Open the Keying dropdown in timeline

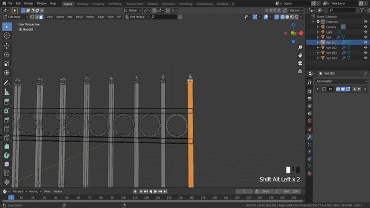click(35, 191)
